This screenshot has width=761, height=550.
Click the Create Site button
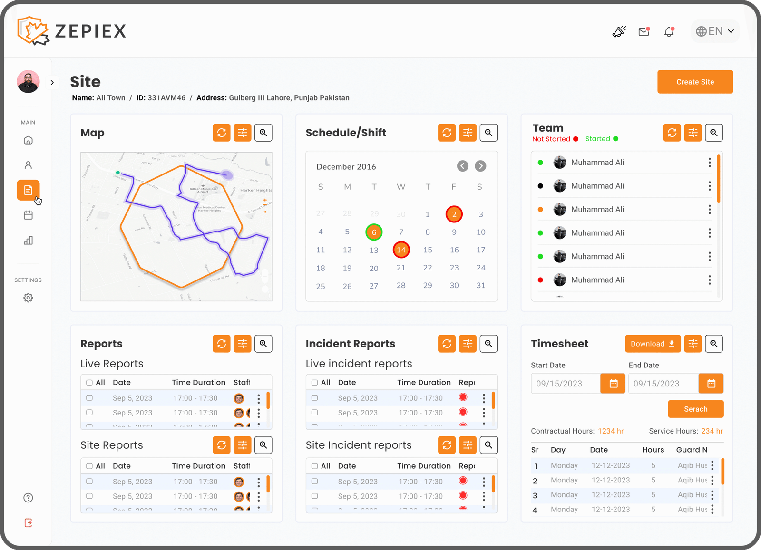[695, 82]
